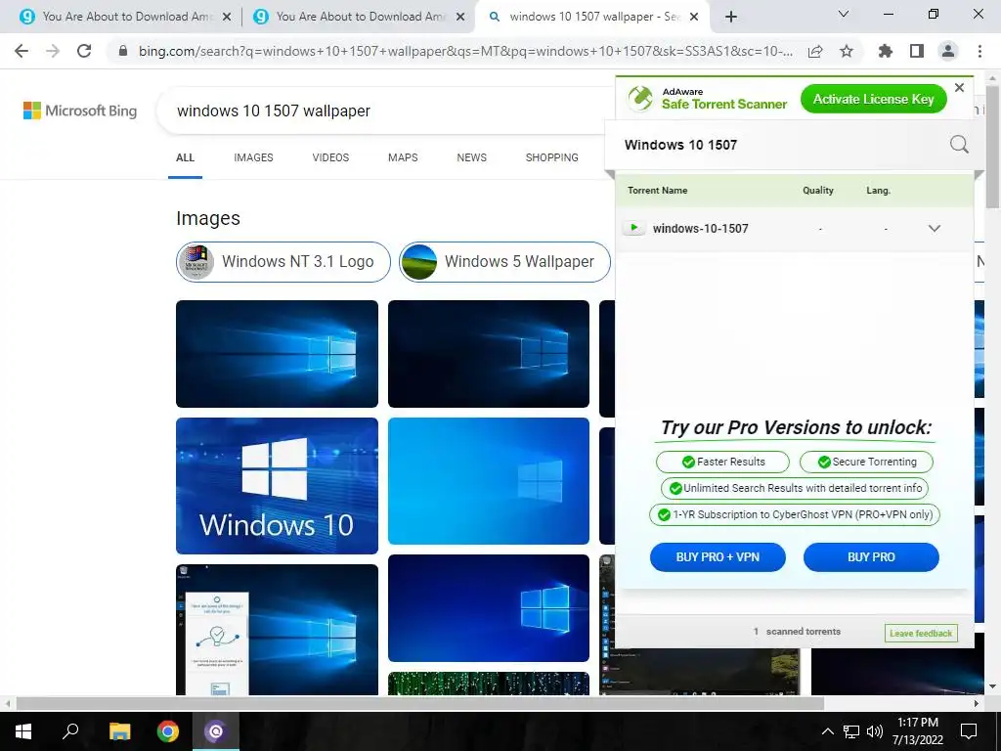Click the Lang. column header
This screenshot has height=751, width=1001.
tap(879, 191)
